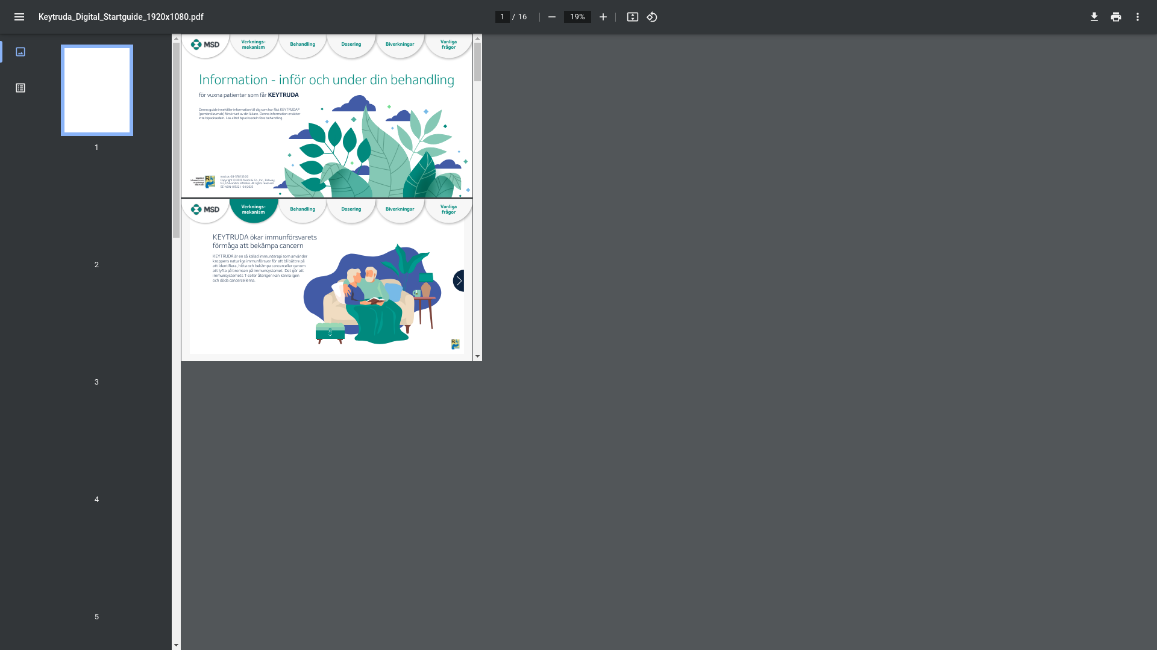
Task: Click the thumbnail panel scroll up arrow
Action: 176,39
